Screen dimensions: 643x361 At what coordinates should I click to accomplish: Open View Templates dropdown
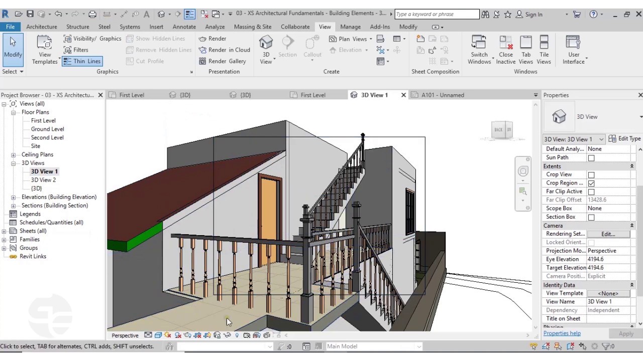[45, 50]
